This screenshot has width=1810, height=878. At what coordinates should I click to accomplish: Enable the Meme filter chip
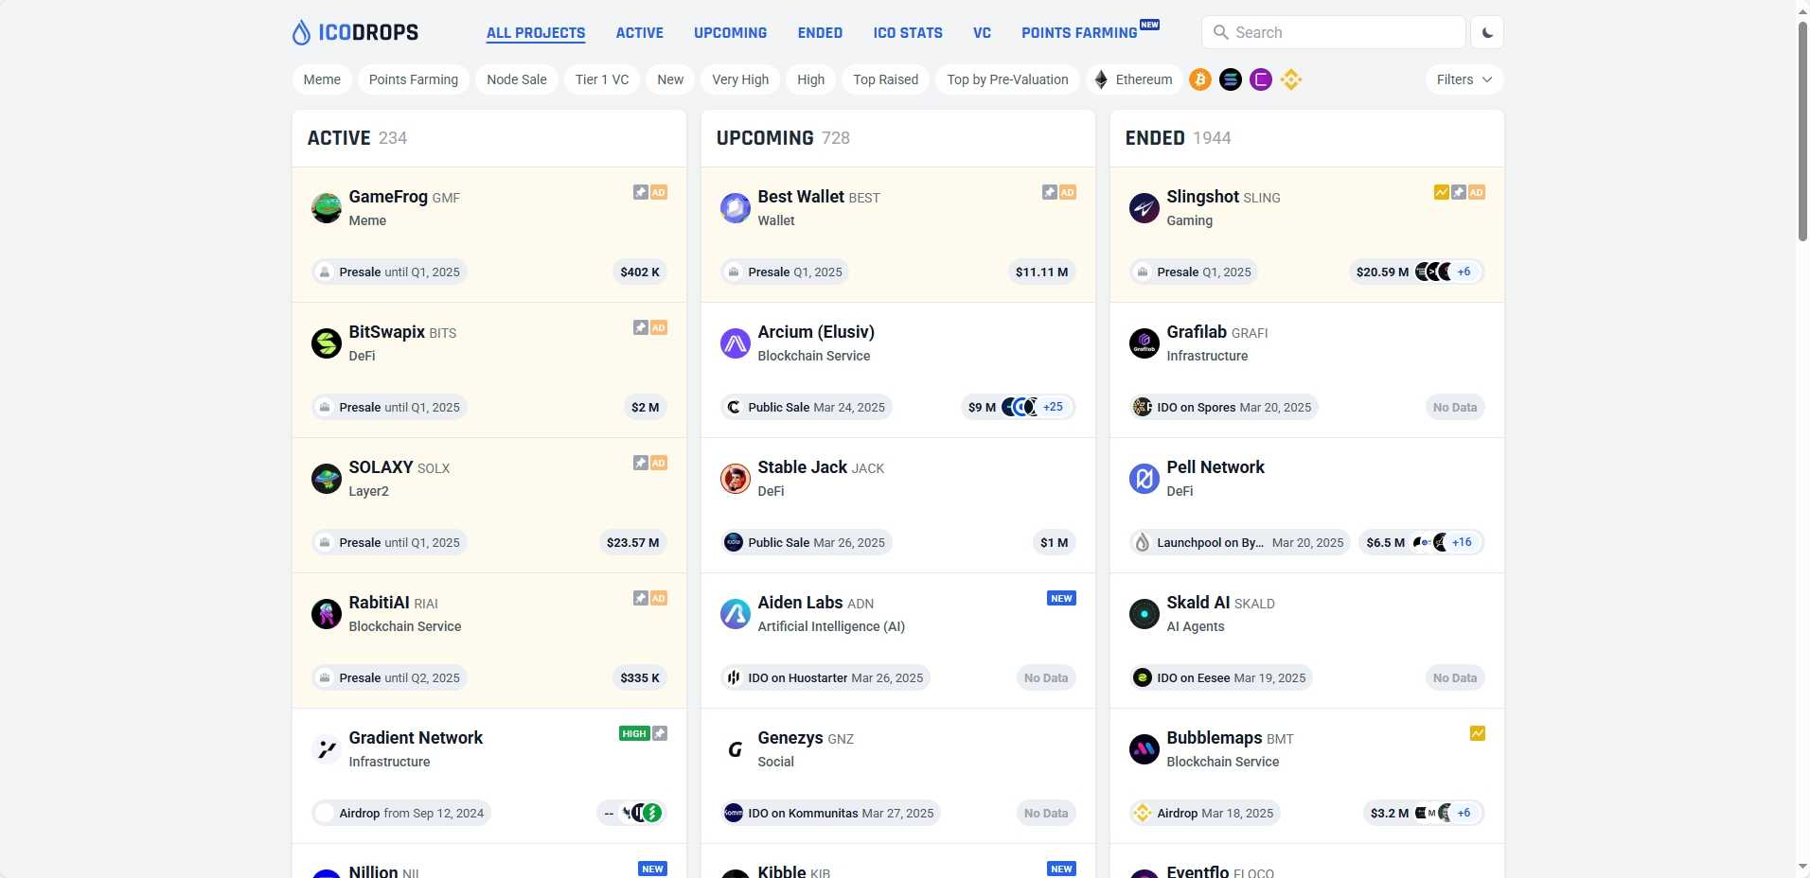(322, 79)
